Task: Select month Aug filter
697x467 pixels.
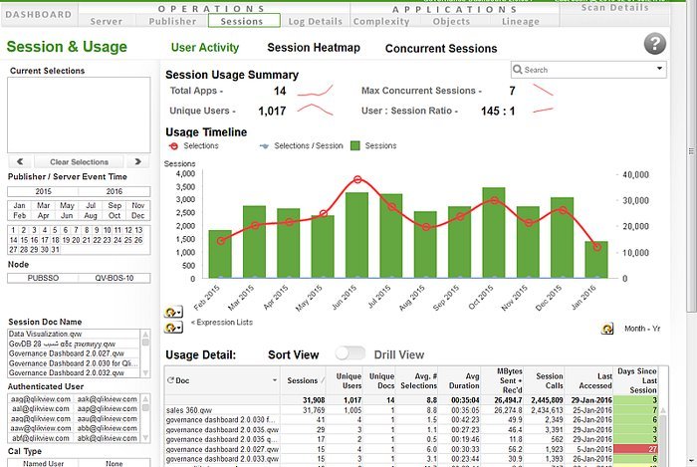Action: (x=91, y=215)
